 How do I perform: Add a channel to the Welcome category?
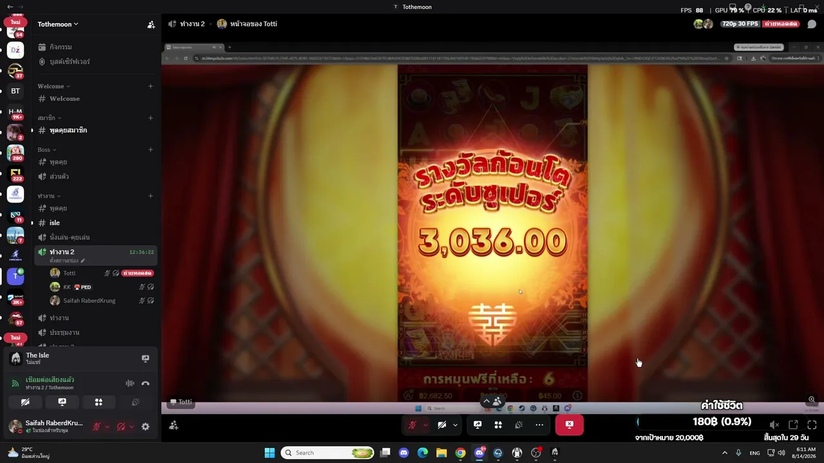click(x=151, y=86)
